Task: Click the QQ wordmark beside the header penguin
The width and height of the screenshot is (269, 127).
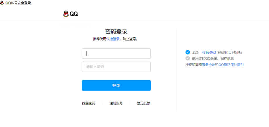Action: pyautogui.click(x=74, y=14)
